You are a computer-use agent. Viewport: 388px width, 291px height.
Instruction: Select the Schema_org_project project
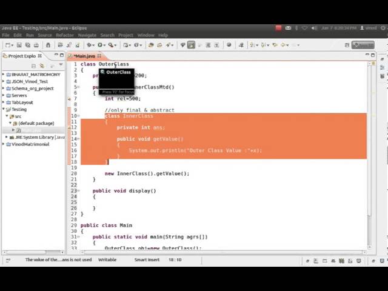32,89
